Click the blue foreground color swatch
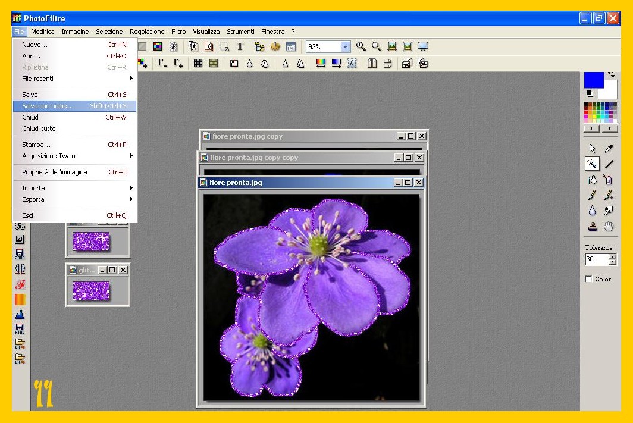This screenshot has height=423, width=633. click(593, 80)
